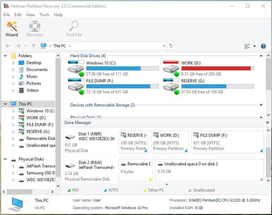Image resolution: width=272 pixels, height=215 pixels.
Task: Select Unallocated space 0 on disk 2
Action: (210, 170)
